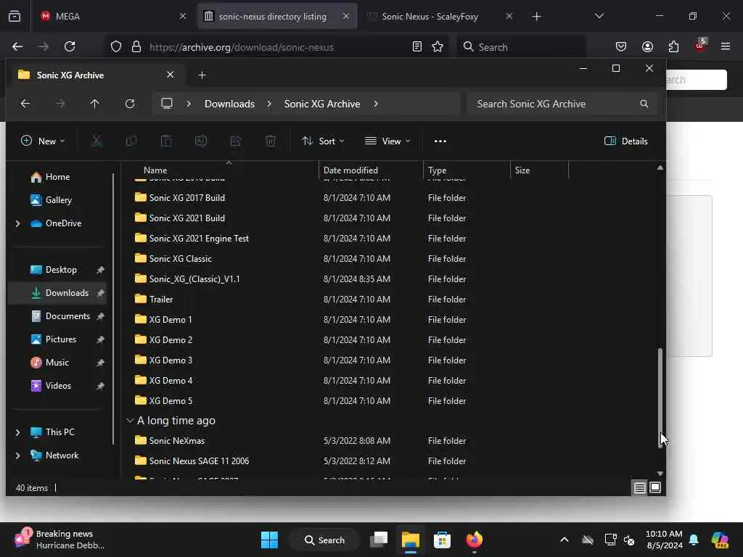This screenshot has height=557, width=743.
Task: Go up one folder level
Action: coord(95,104)
